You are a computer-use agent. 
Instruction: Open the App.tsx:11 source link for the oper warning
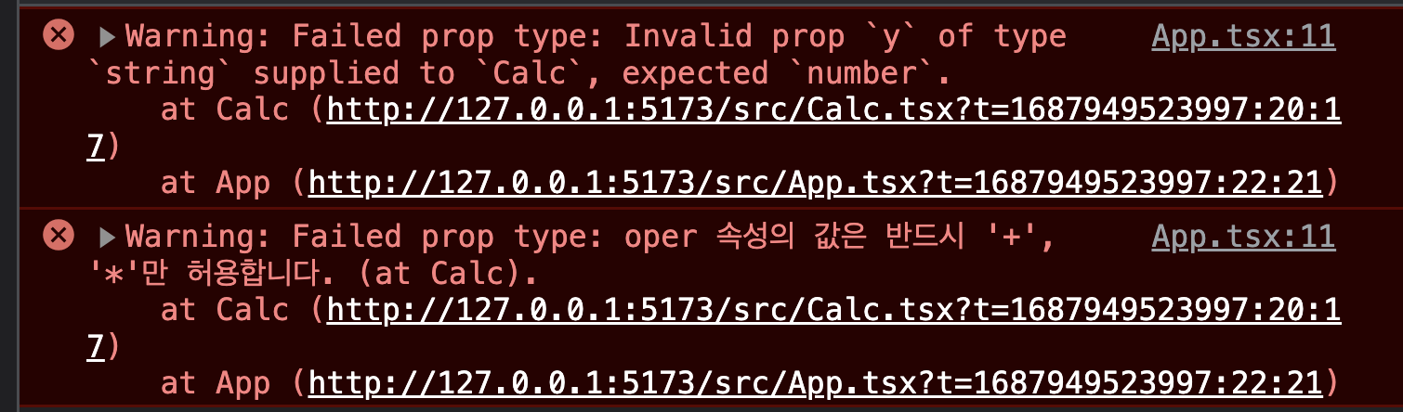(x=1243, y=237)
